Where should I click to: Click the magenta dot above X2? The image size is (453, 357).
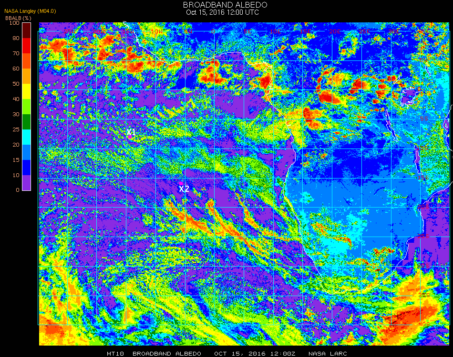tap(181, 183)
